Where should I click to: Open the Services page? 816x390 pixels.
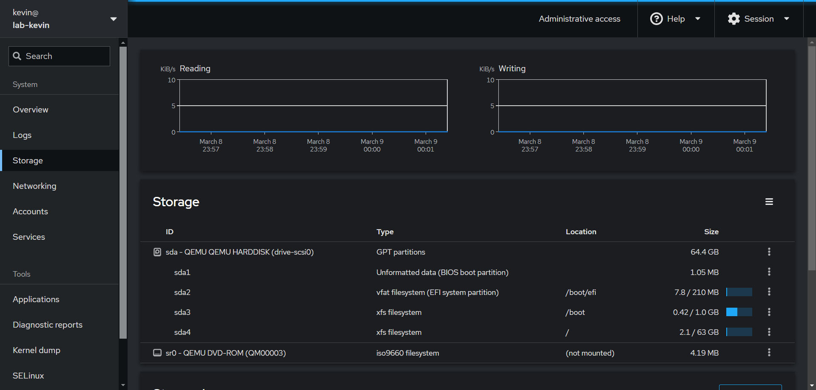(x=29, y=237)
